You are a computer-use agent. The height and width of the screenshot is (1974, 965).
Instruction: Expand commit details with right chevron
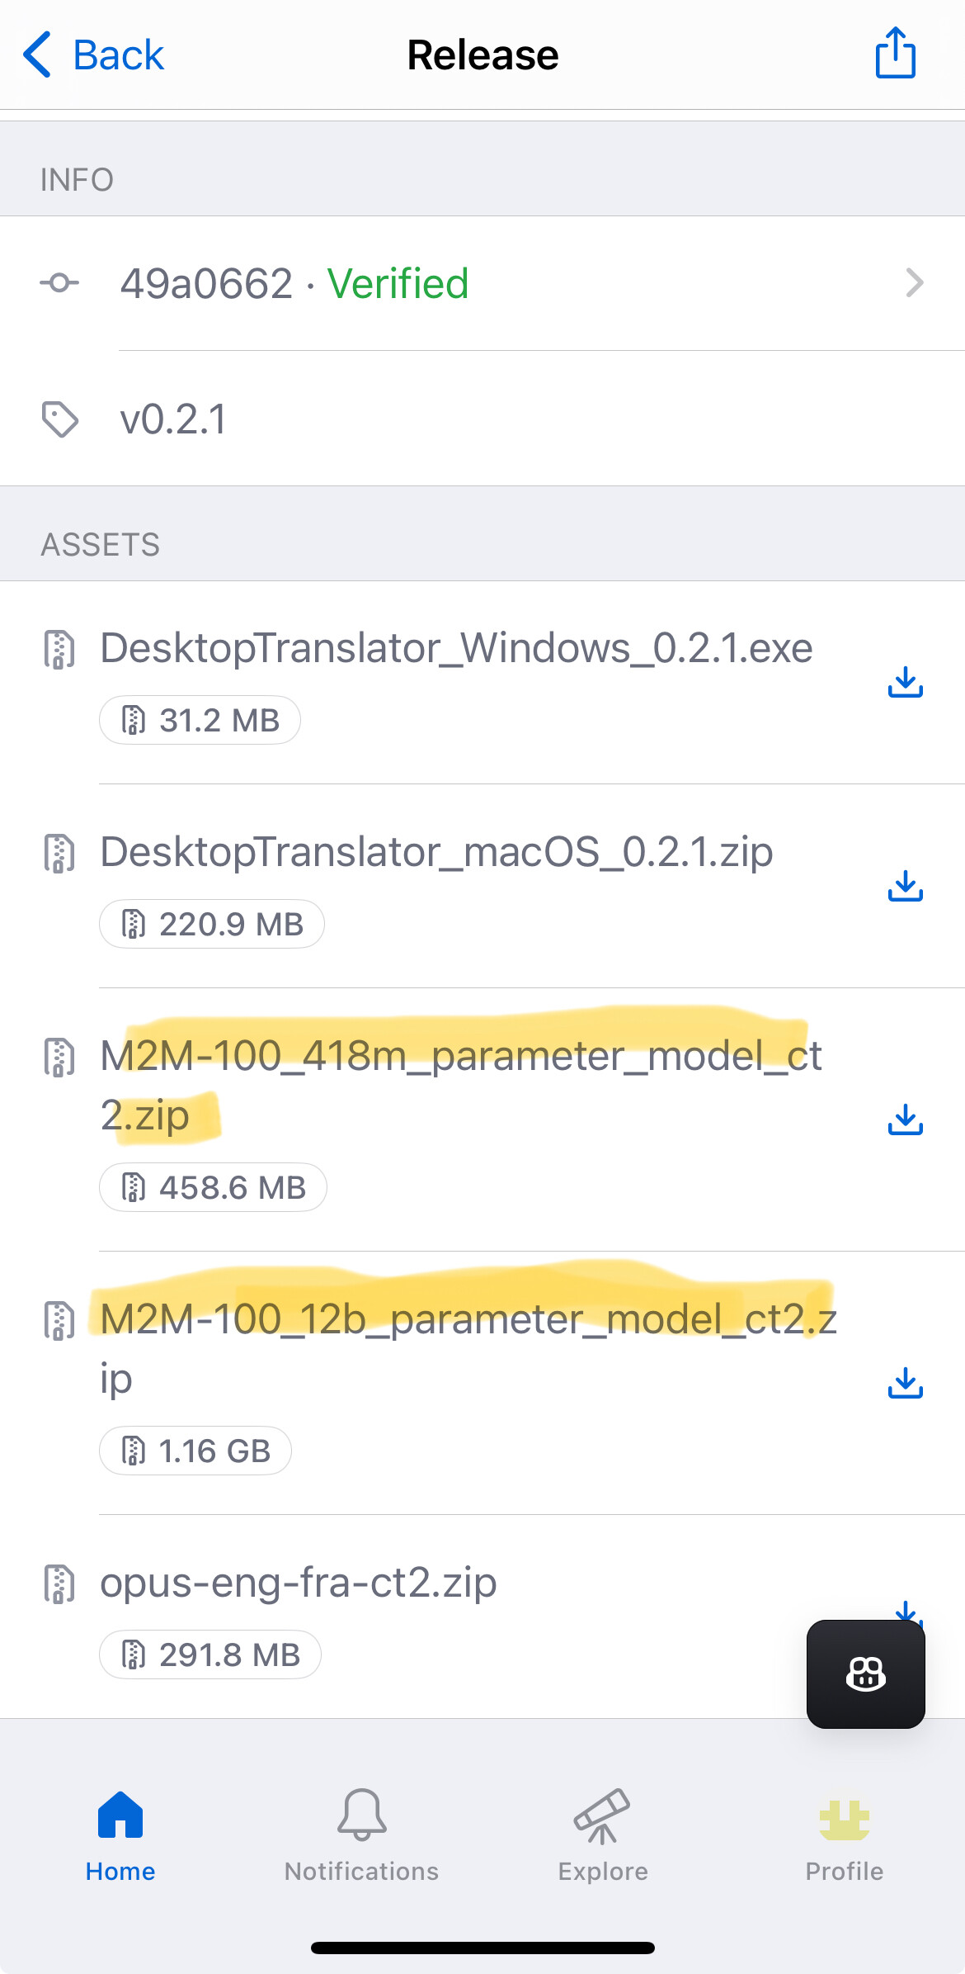point(914,283)
